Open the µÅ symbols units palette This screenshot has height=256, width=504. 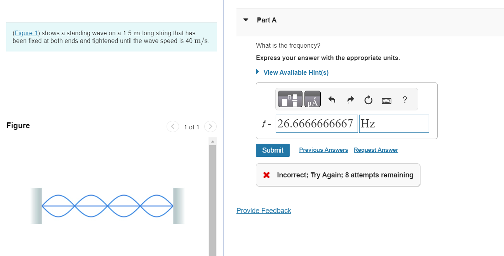(x=313, y=100)
